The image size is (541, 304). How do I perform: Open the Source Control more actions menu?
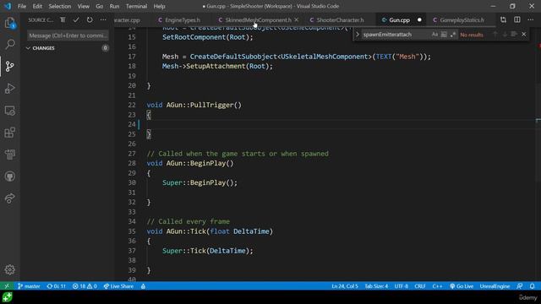click(x=103, y=20)
